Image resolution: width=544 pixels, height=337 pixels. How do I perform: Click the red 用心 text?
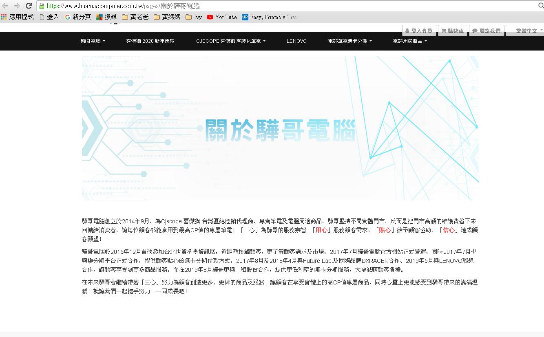point(321,230)
